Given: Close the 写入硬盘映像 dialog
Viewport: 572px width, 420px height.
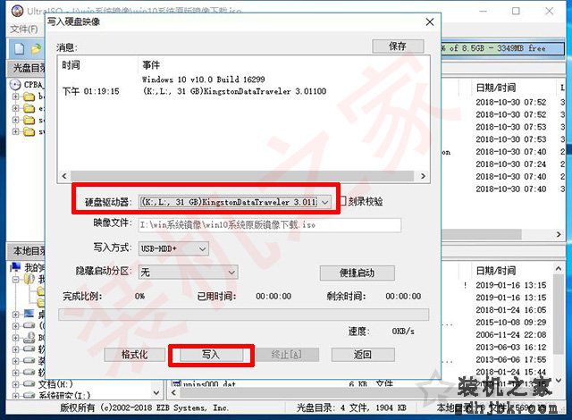Looking at the screenshot, I should coord(430,21).
